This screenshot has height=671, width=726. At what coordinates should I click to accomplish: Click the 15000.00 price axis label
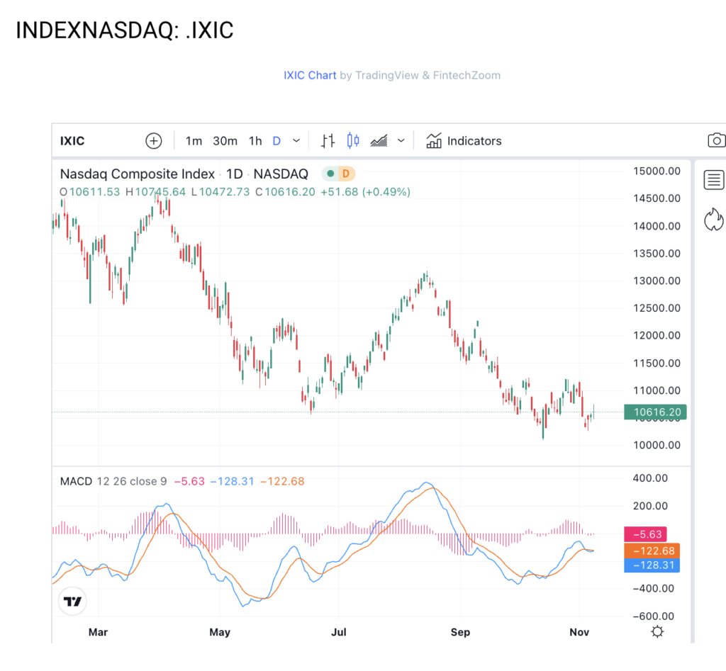(x=657, y=171)
